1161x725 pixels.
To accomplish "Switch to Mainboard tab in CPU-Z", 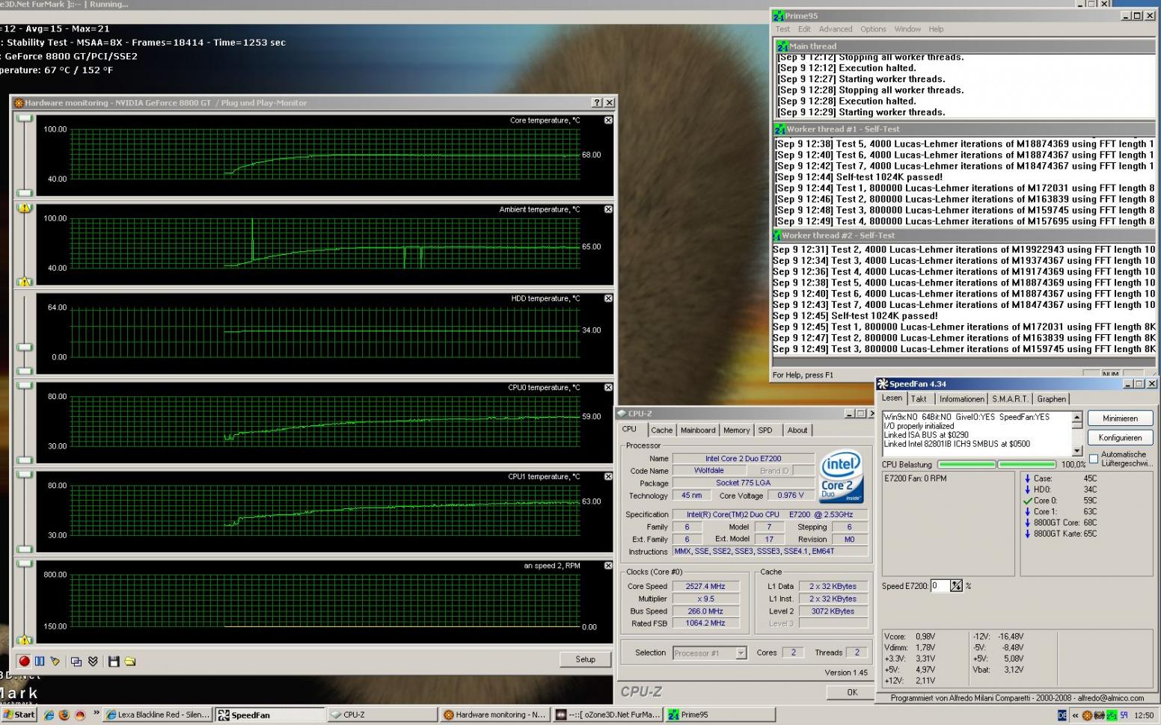I will pyautogui.click(x=698, y=431).
